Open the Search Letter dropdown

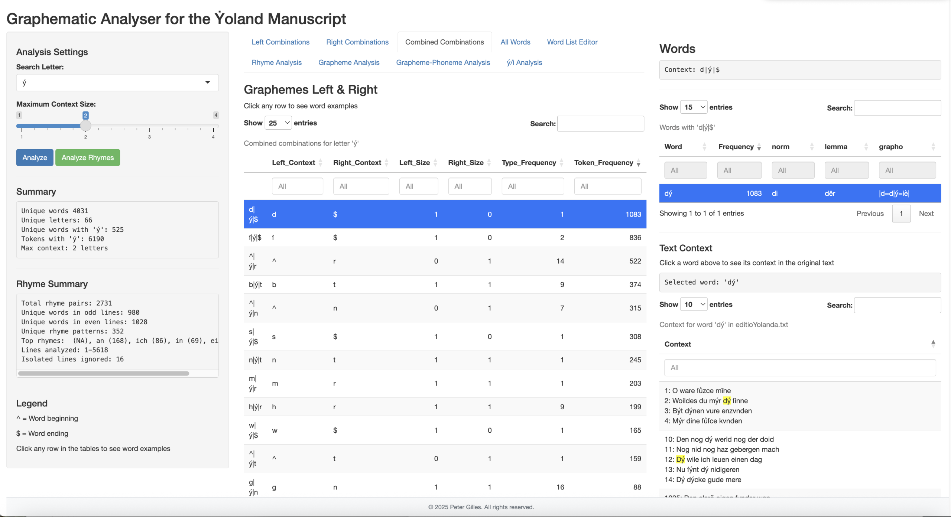click(117, 82)
